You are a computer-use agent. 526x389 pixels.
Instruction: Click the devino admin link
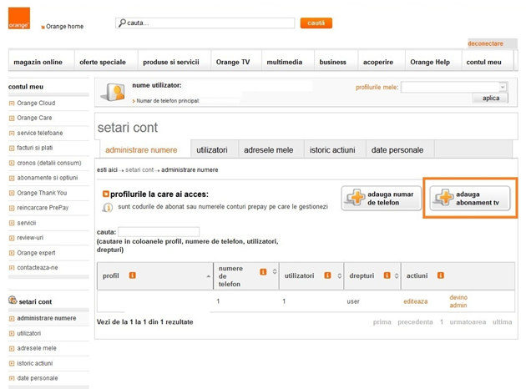(x=458, y=301)
